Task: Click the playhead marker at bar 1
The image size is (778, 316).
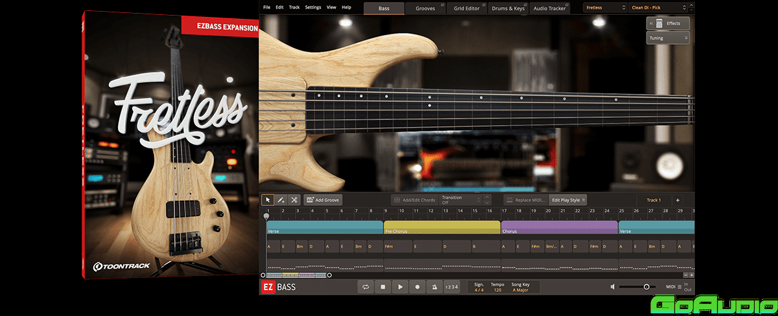Action: pyautogui.click(x=266, y=216)
